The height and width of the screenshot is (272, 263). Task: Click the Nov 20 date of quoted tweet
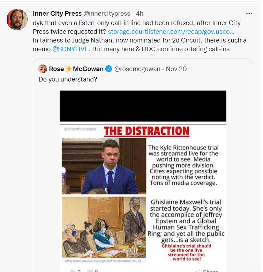[176, 69]
